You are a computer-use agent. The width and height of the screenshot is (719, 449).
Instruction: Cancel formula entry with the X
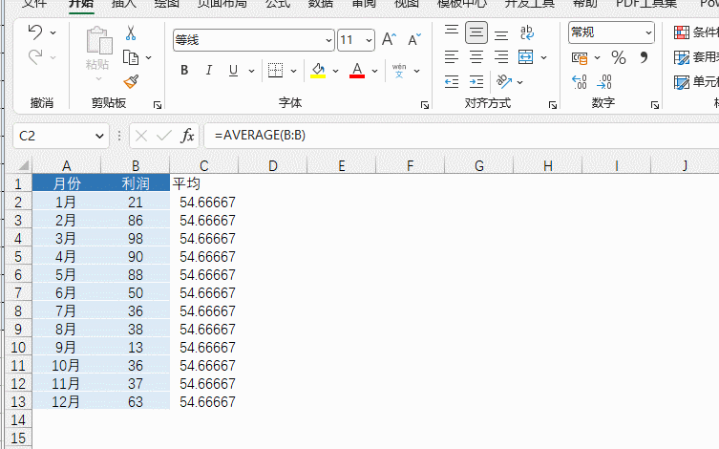point(141,136)
